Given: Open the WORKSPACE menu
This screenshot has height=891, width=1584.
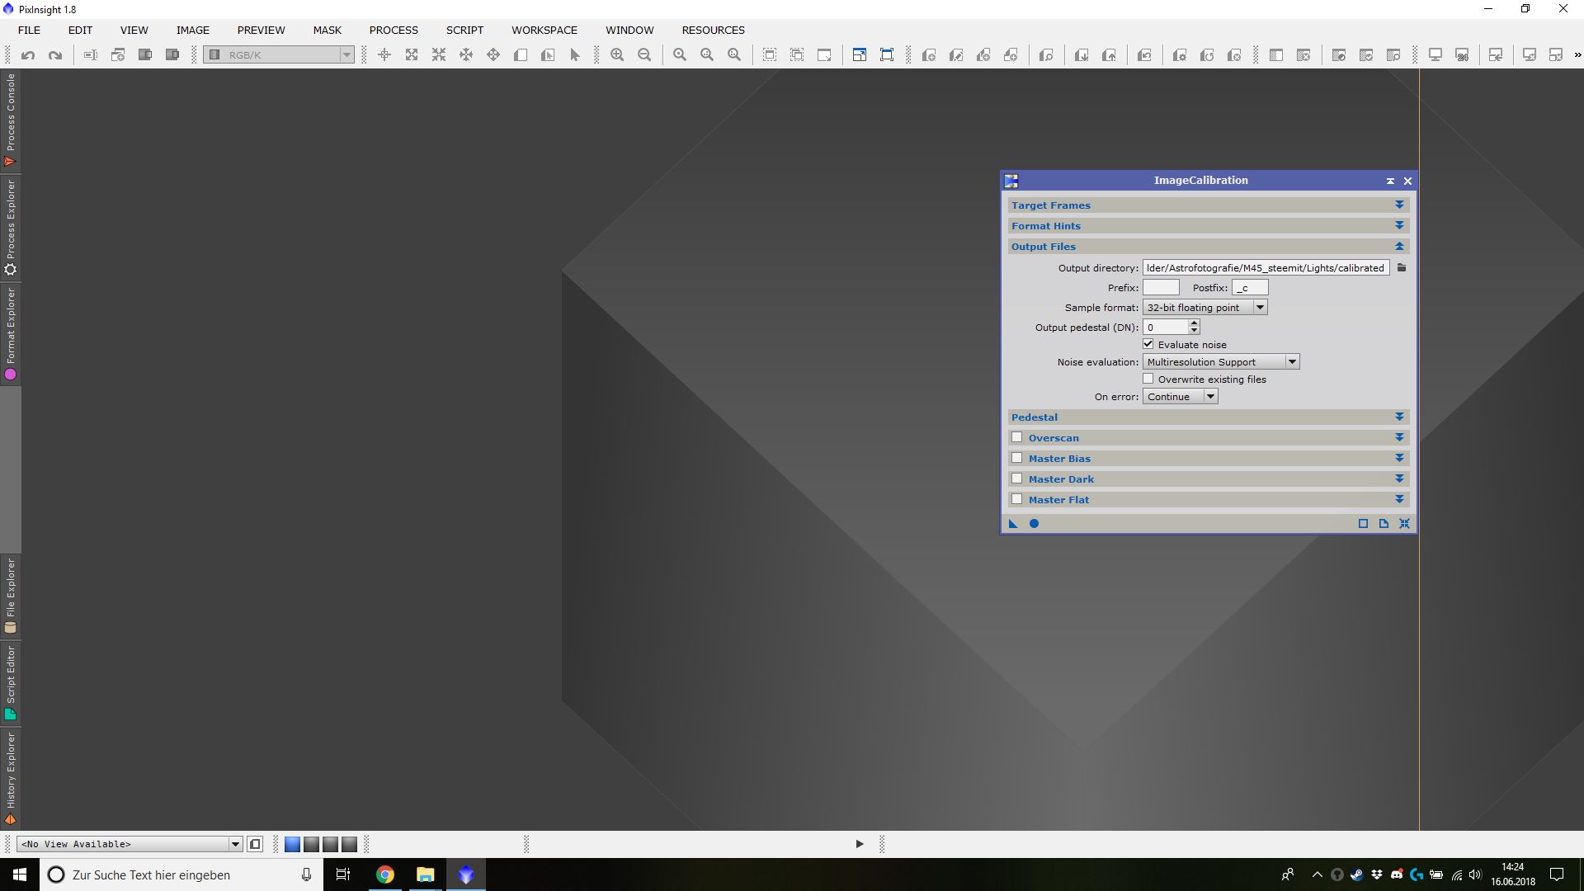Looking at the screenshot, I should (x=544, y=30).
